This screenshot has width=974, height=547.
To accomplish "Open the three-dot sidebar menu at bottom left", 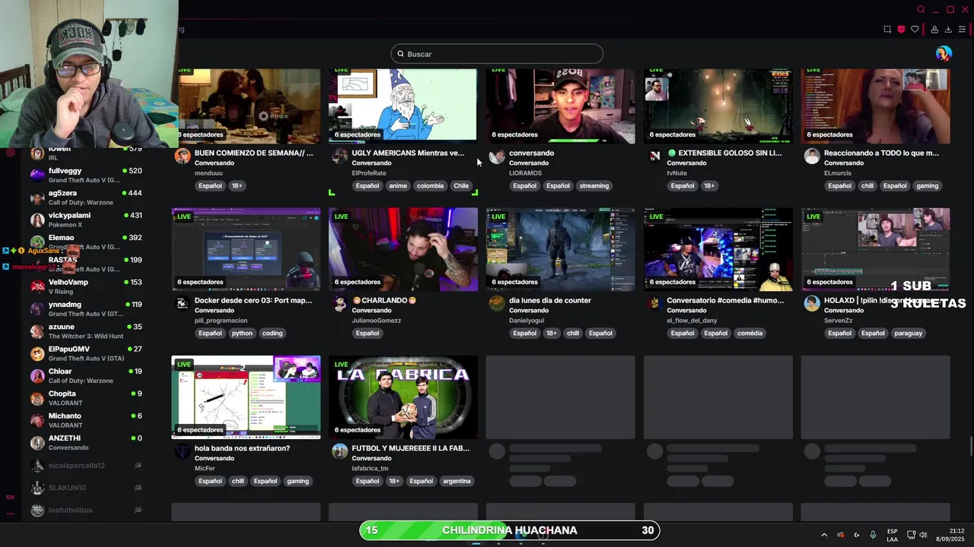I will [x=10, y=514].
